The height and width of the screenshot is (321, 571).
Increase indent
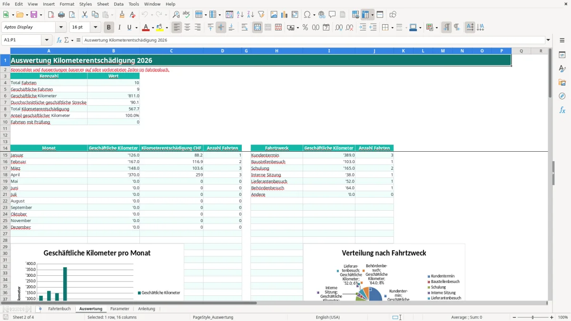coord(363,28)
